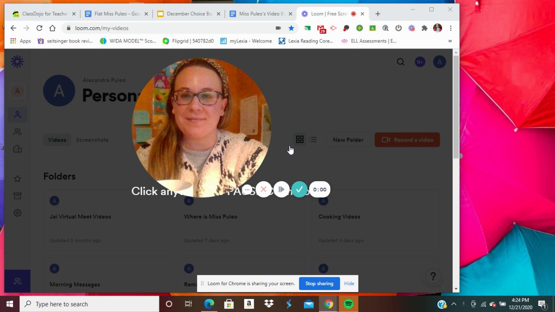The height and width of the screenshot is (312, 555).
Task: Expand the hidden bookmarks chevron
Action: (x=450, y=41)
